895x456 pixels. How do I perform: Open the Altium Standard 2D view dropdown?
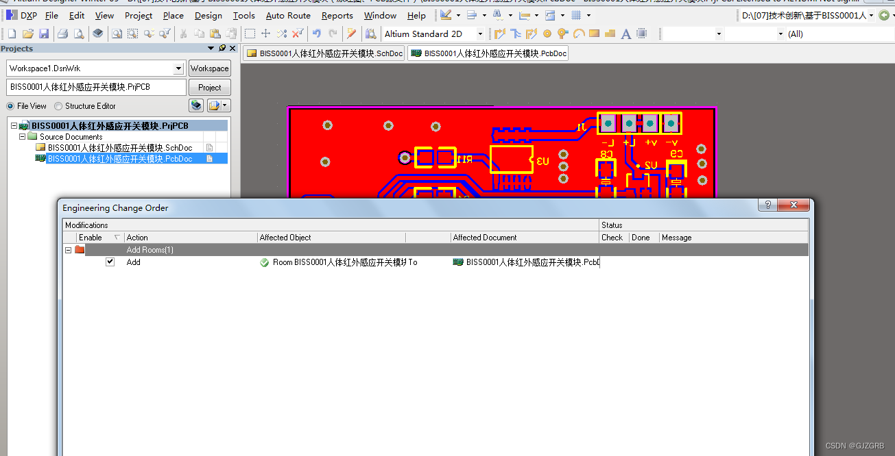pyautogui.click(x=480, y=34)
